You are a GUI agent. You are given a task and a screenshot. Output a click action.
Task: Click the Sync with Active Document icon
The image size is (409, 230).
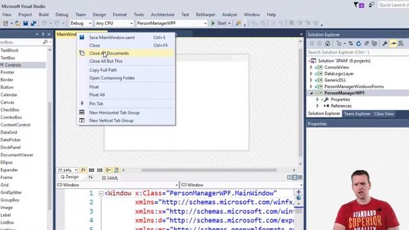351,43
